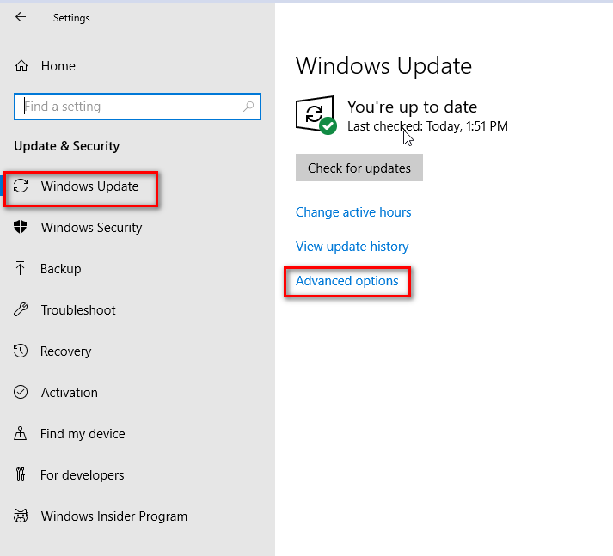
Task: Open the Home settings page
Action: pyautogui.click(x=58, y=66)
